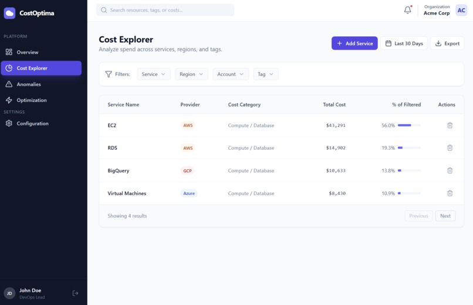Click the $14,902 total cost value
Image resolution: width=473 pixels, height=305 pixels.
pos(336,148)
